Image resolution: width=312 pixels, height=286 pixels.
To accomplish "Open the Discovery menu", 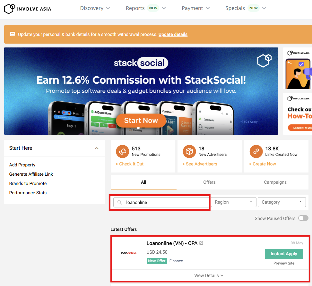I will point(95,8).
